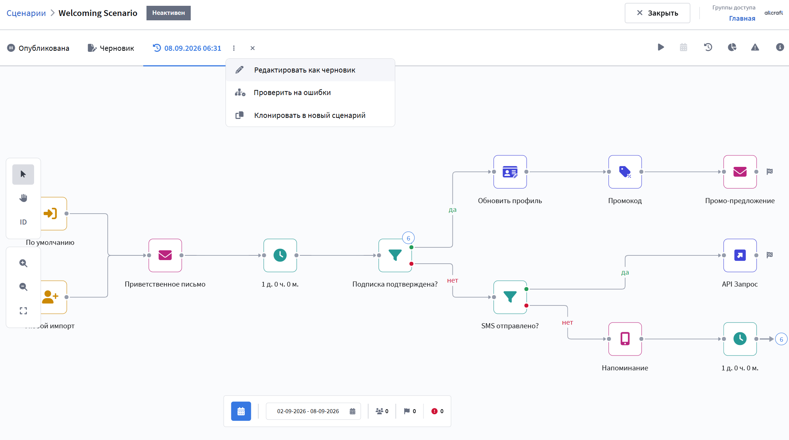Go to Сценарии breadcrumb link
This screenshot has width=789, height=440.
click(x=26, y=13)
